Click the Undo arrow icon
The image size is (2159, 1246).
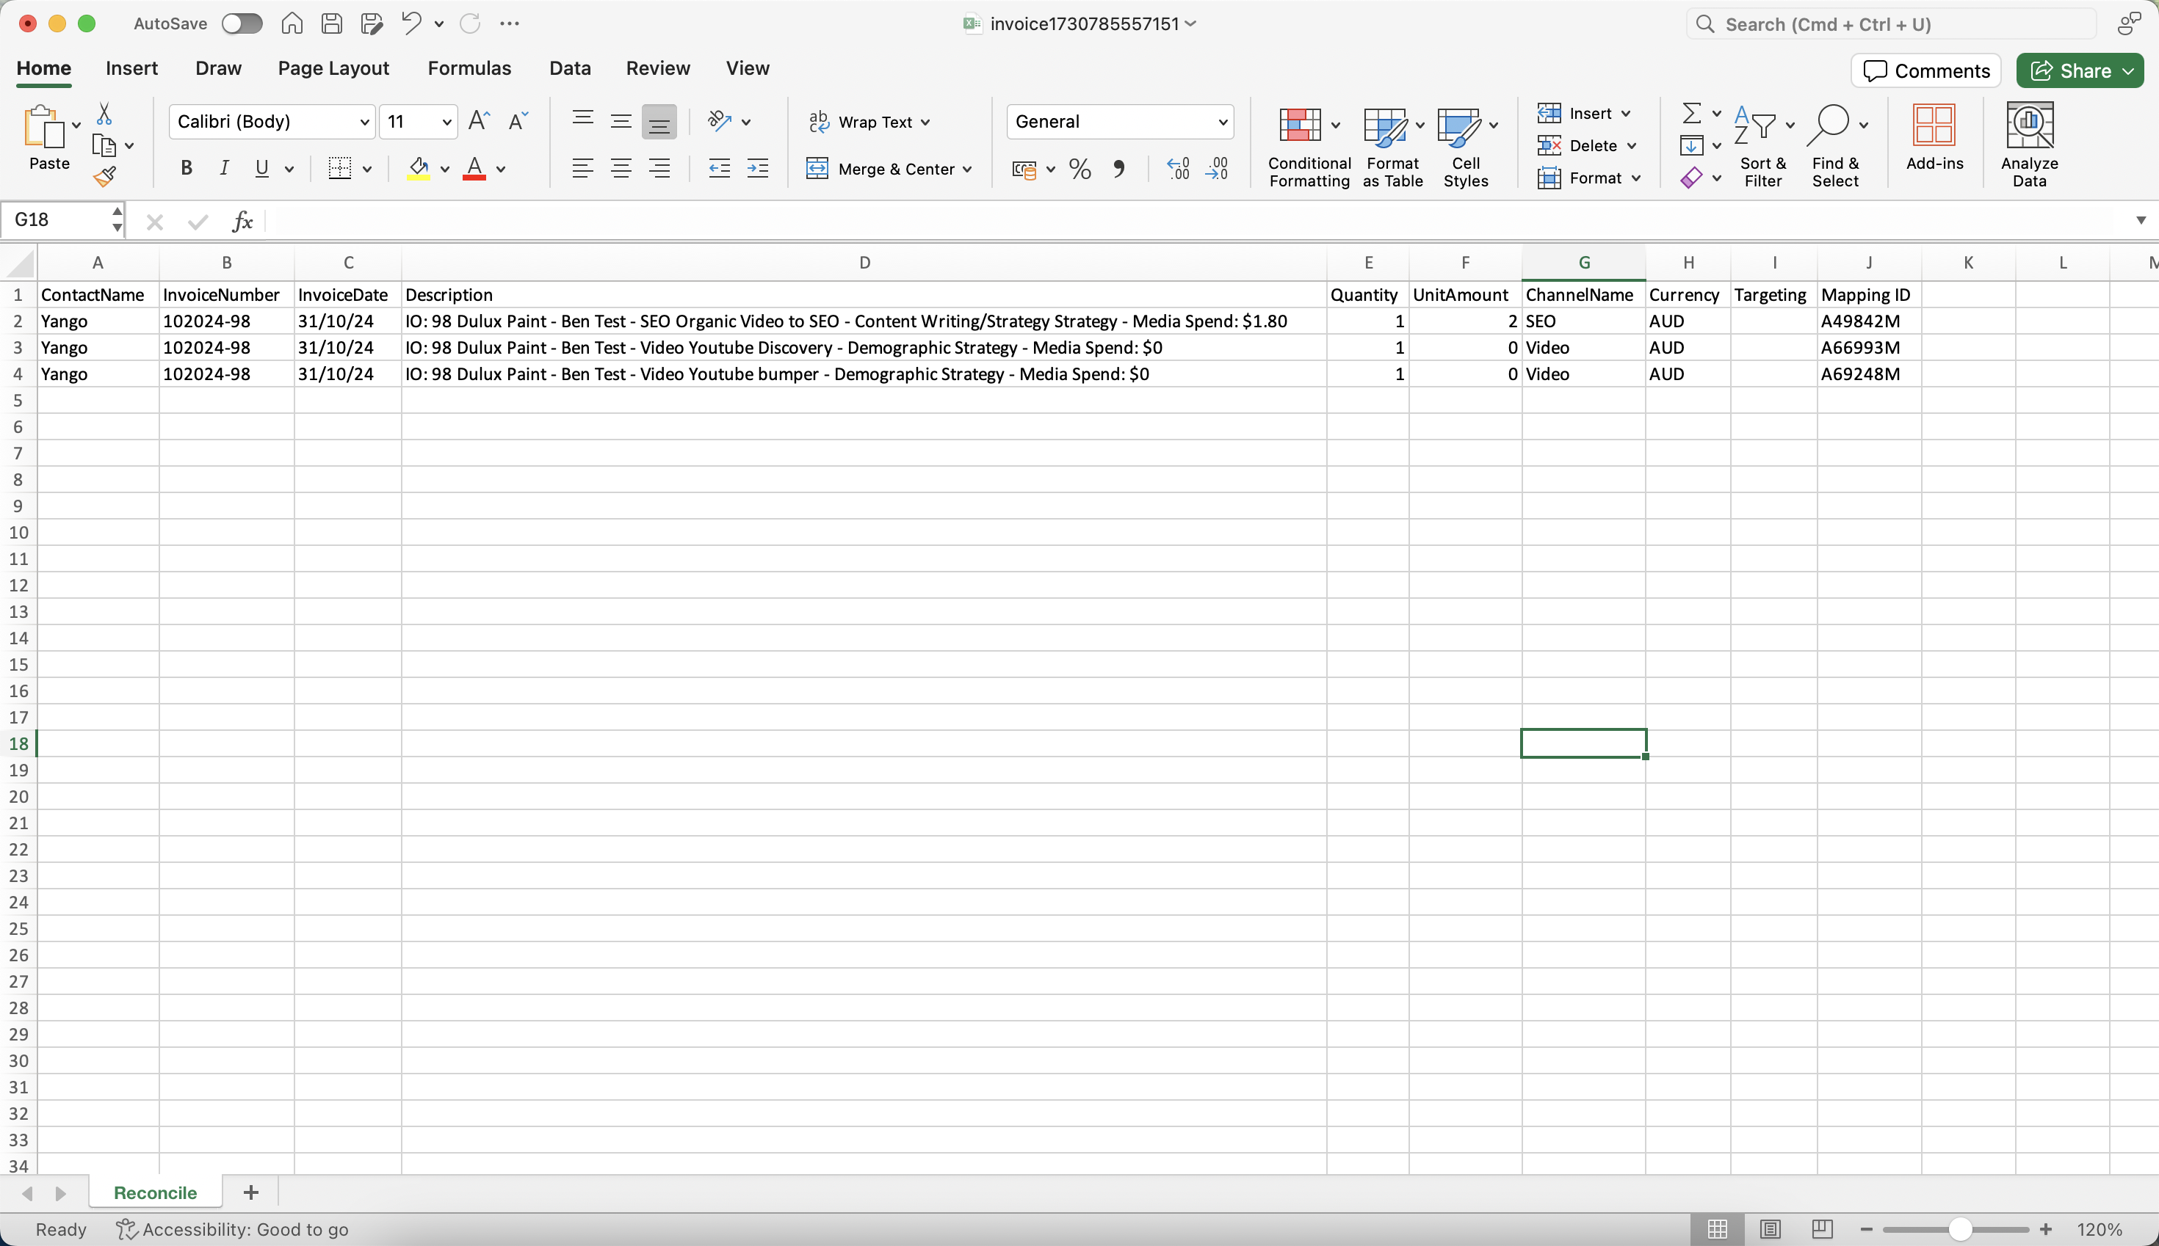pos(411,23)
